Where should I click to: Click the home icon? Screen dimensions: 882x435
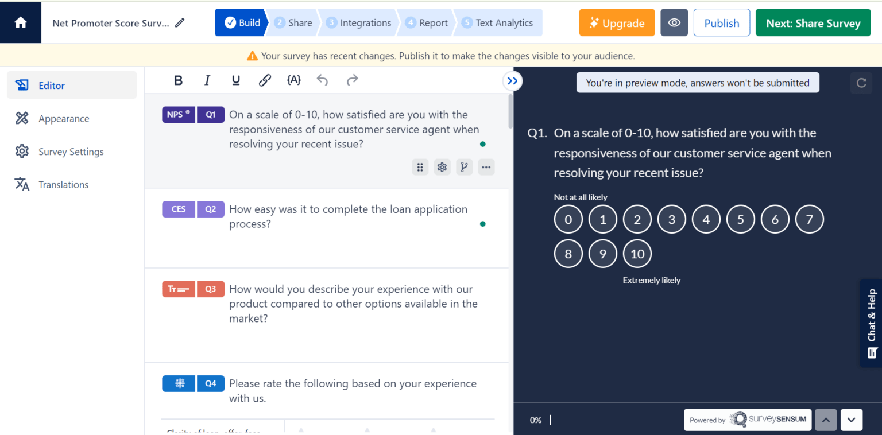pos(21,23)
